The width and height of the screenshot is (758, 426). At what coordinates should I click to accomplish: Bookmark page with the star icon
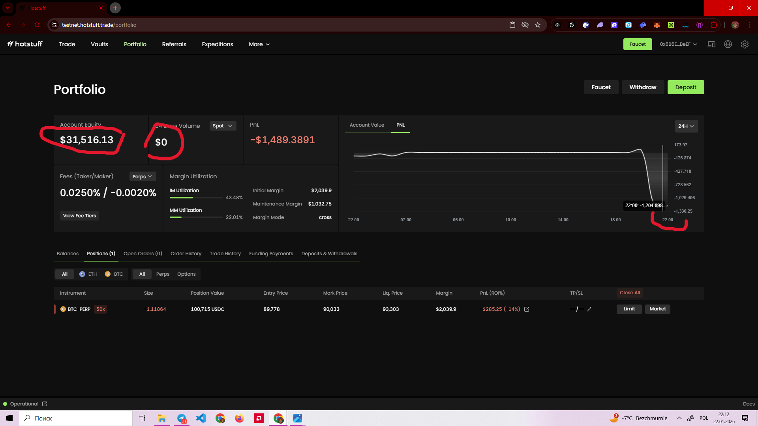538,25
